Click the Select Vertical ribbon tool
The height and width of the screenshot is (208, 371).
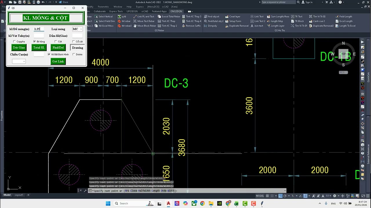pos(104,16)
